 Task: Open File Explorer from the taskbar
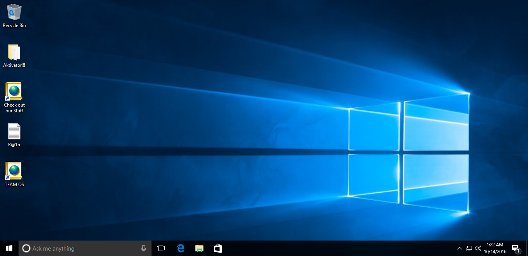tap(199, 248)
